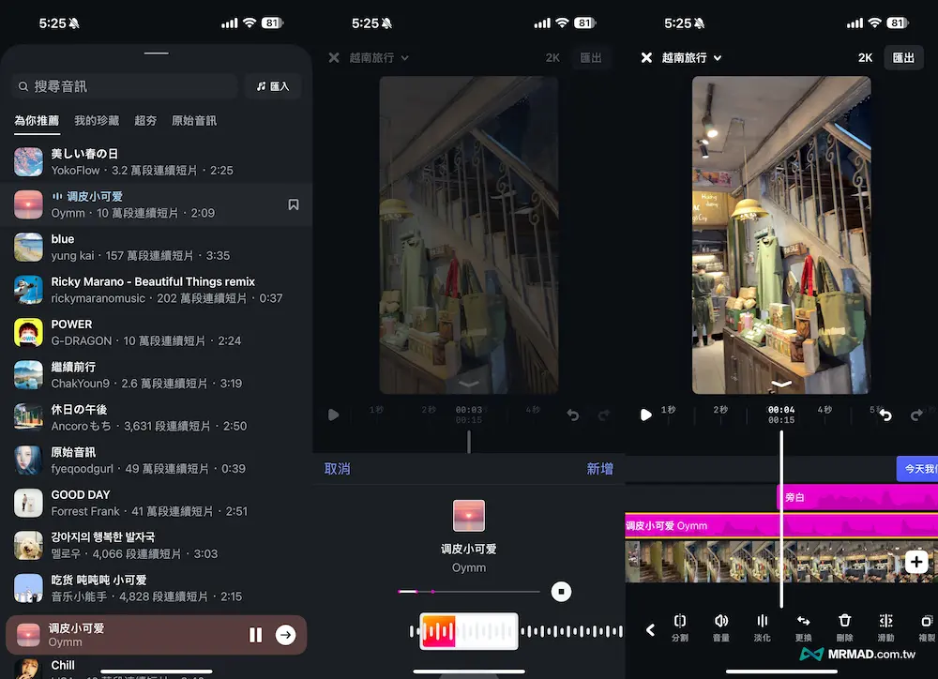Expand the 越南旅行 project dropdown
Screen dimensions: 938x679
tap(692, 58)
